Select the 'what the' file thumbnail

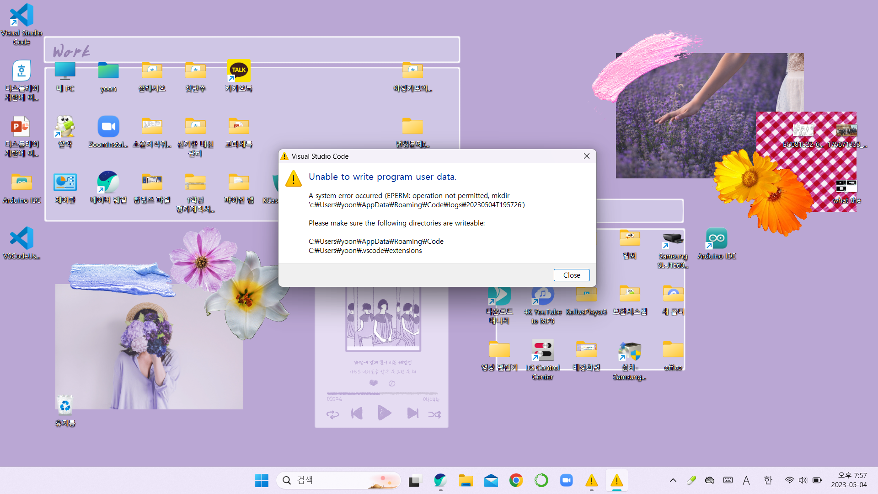click(x=846, y=191)
